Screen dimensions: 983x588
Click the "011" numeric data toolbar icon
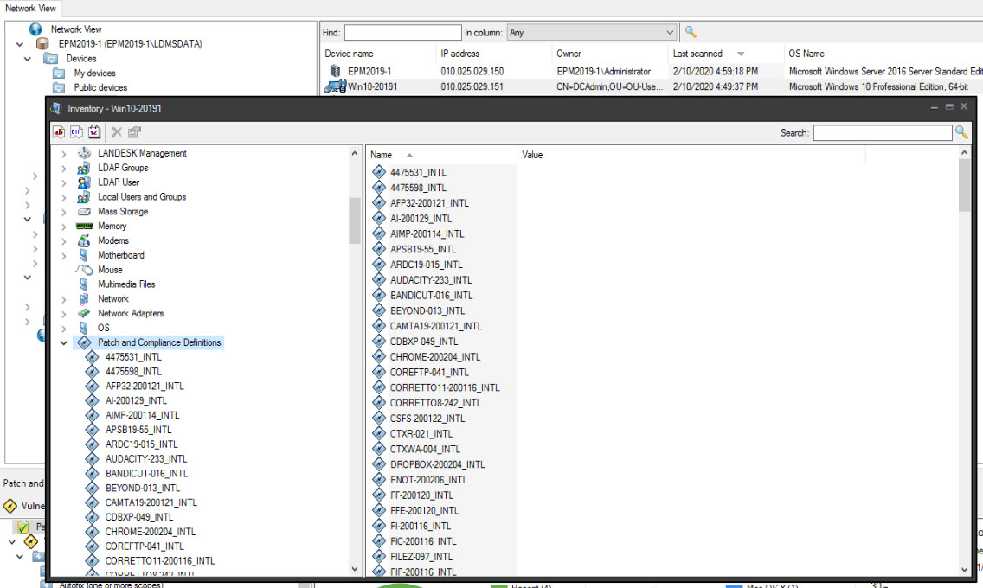pos(76,131)
